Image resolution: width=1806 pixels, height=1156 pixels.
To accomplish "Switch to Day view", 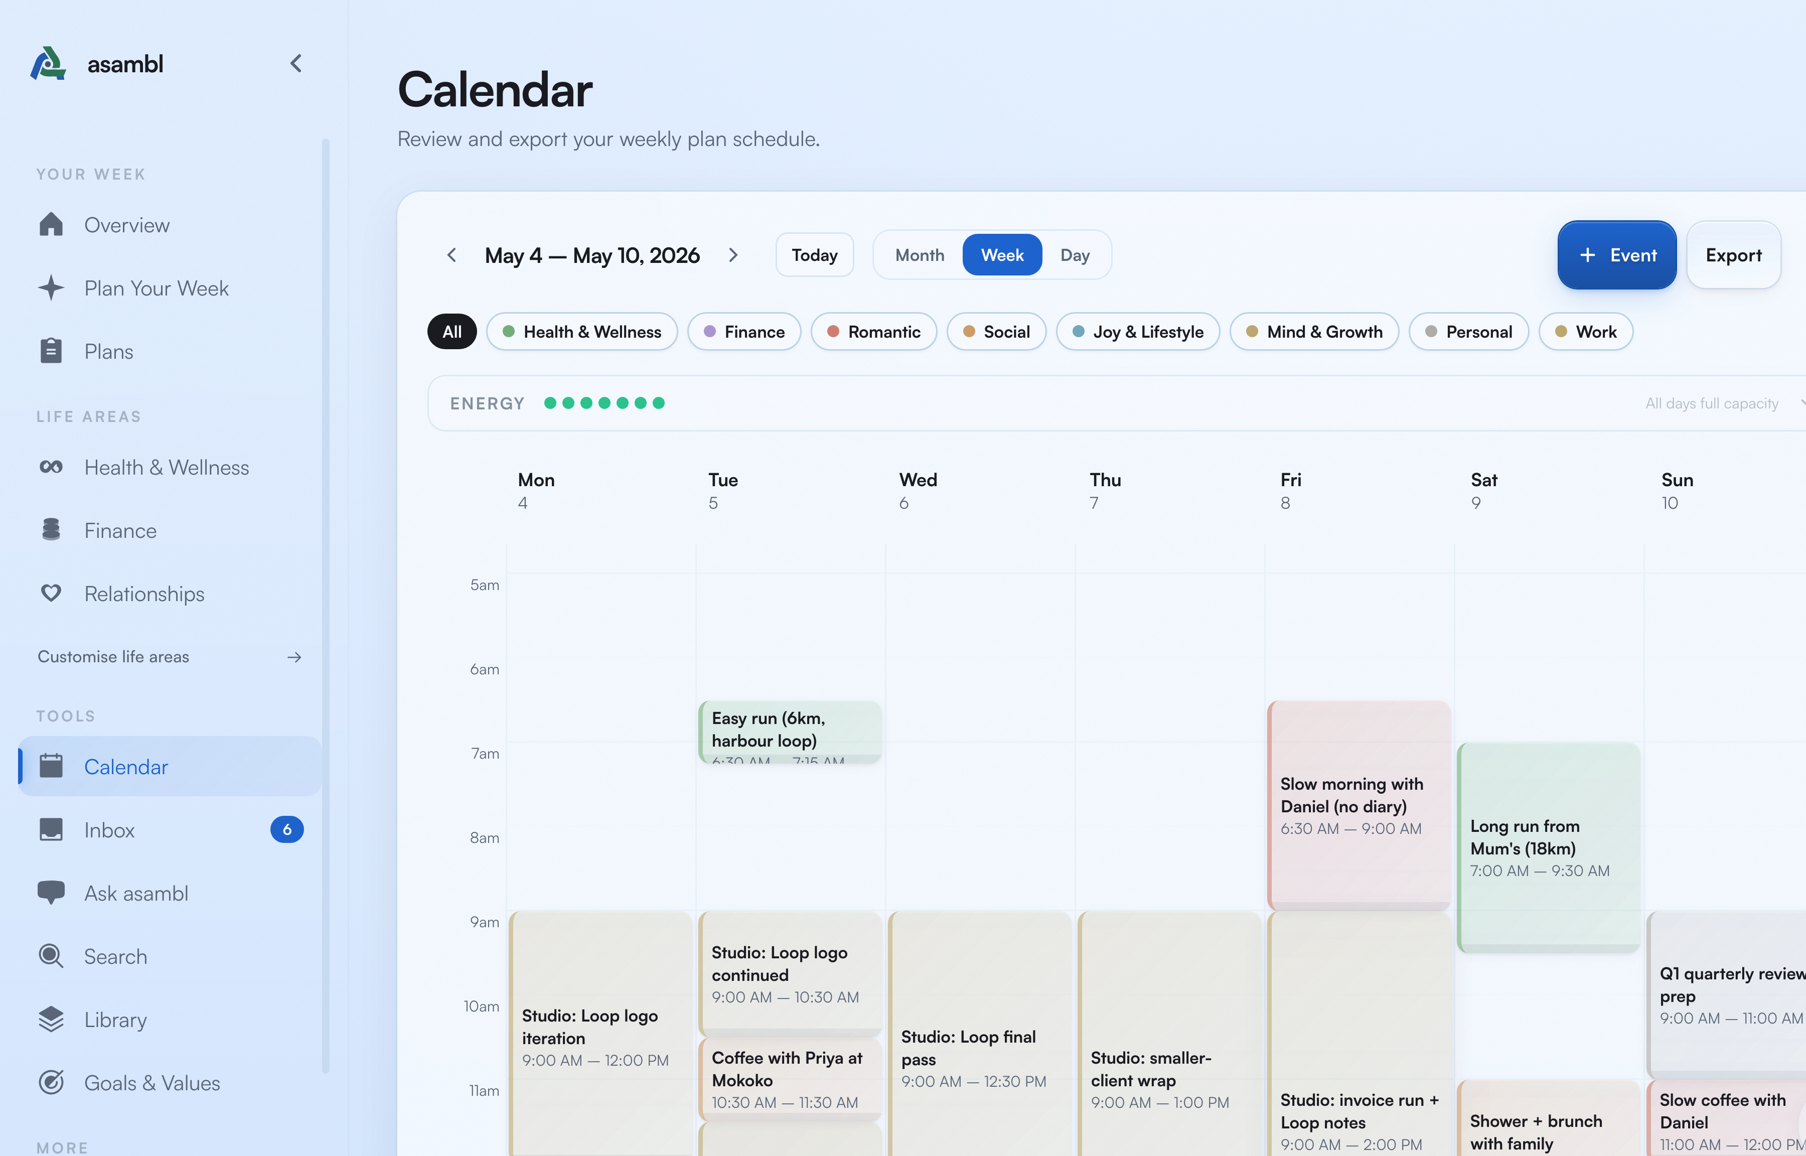I will tap(1075, 255).
